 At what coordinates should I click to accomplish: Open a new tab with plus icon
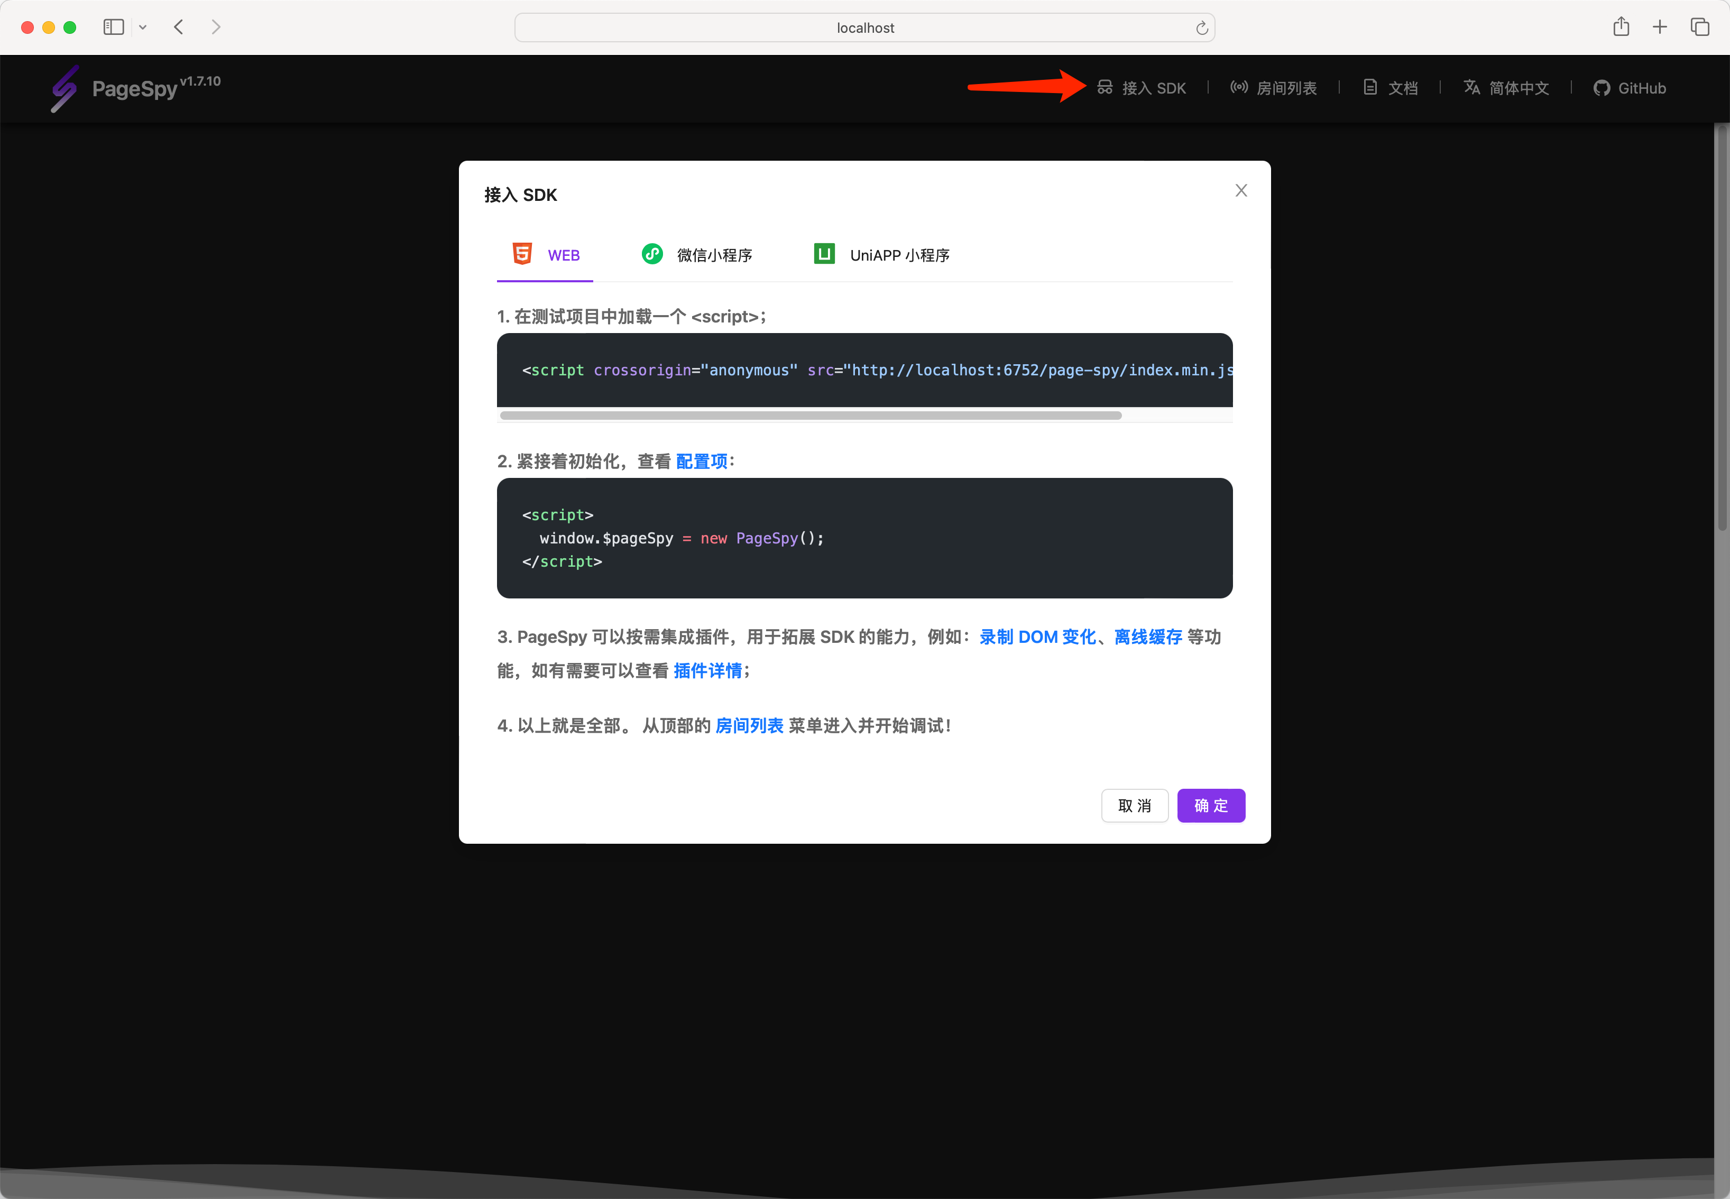coord(1660,27)
